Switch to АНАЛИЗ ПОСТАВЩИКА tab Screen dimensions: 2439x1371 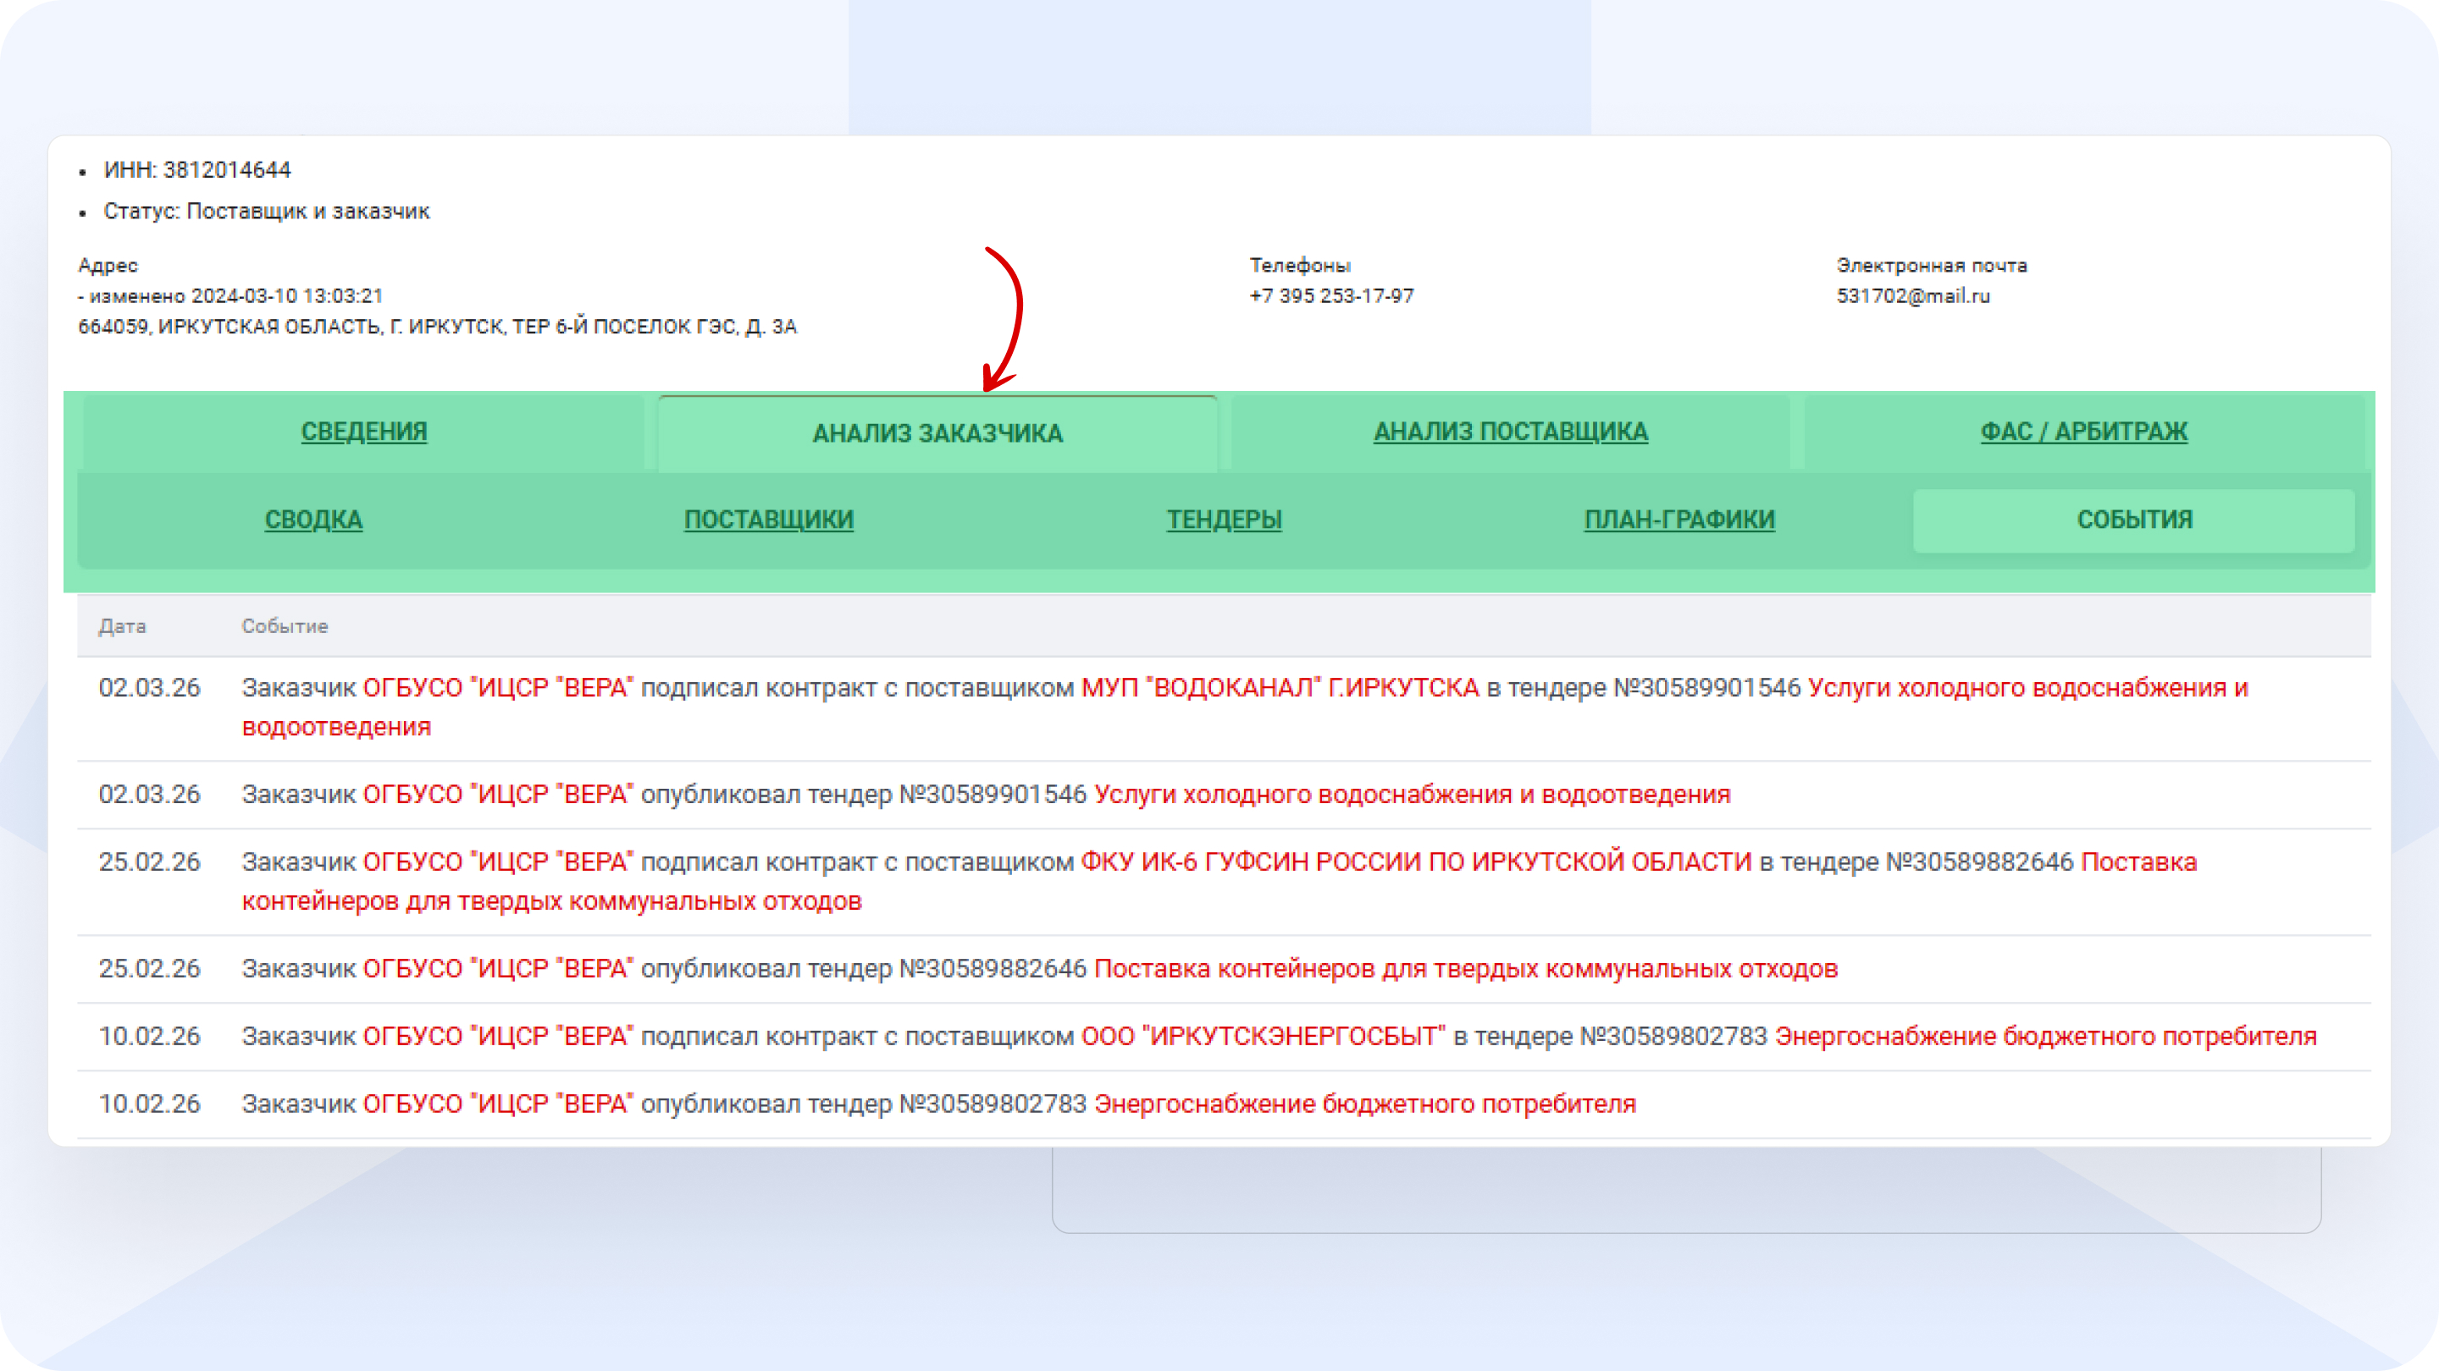click(x=1510, y=432)
